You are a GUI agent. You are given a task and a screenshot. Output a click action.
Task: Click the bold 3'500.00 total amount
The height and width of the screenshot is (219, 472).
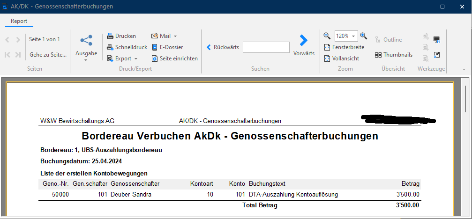pyautogui.click(x=408, y=205)
